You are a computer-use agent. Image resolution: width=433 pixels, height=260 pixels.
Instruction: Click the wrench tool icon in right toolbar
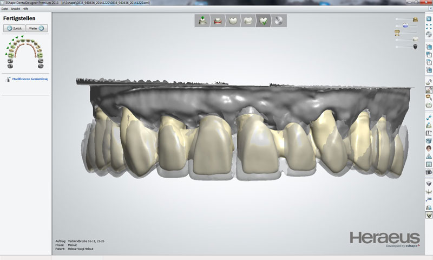click(x=429, y=116)
